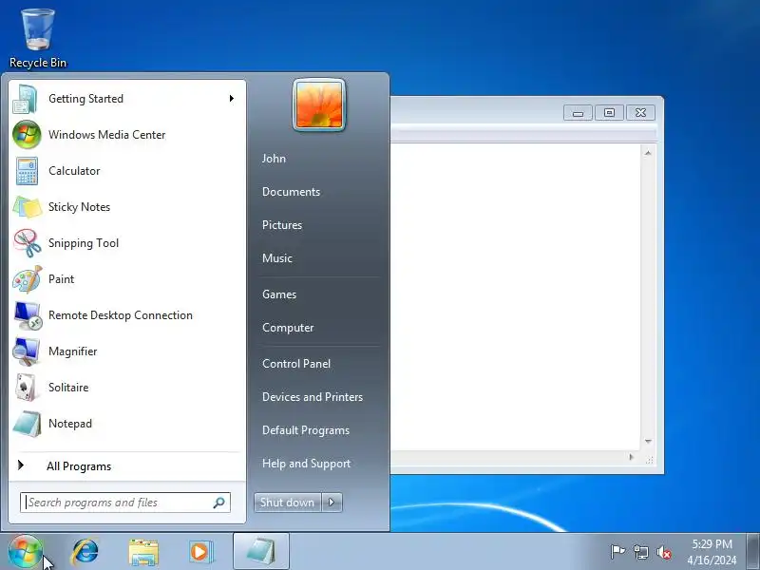Viewport: 760px width, 570px height.
Task: Select the Notepad taskbar button
Action: point(261,552)
